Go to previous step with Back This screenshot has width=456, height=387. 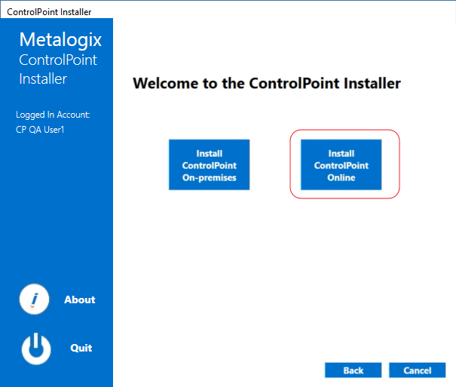353,370
